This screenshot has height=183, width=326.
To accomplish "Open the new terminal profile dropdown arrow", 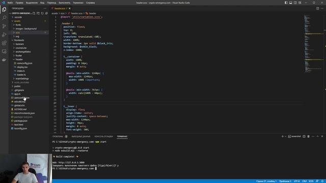I will tap(285, 136).
